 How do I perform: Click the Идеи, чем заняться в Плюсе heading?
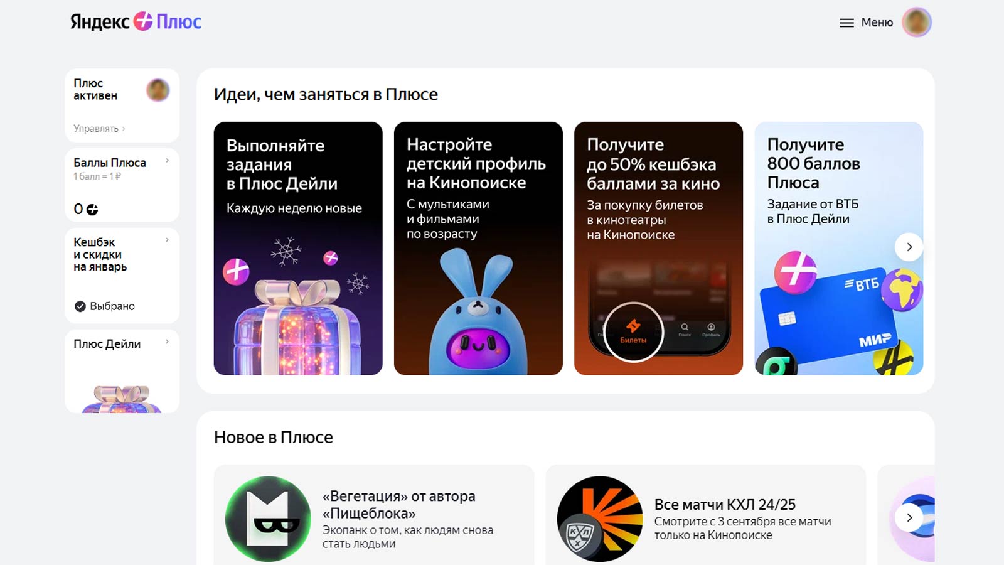click(x=326, y=95)
